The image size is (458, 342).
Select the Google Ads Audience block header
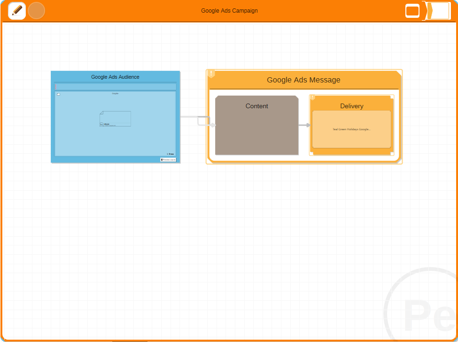pos(115,77)
